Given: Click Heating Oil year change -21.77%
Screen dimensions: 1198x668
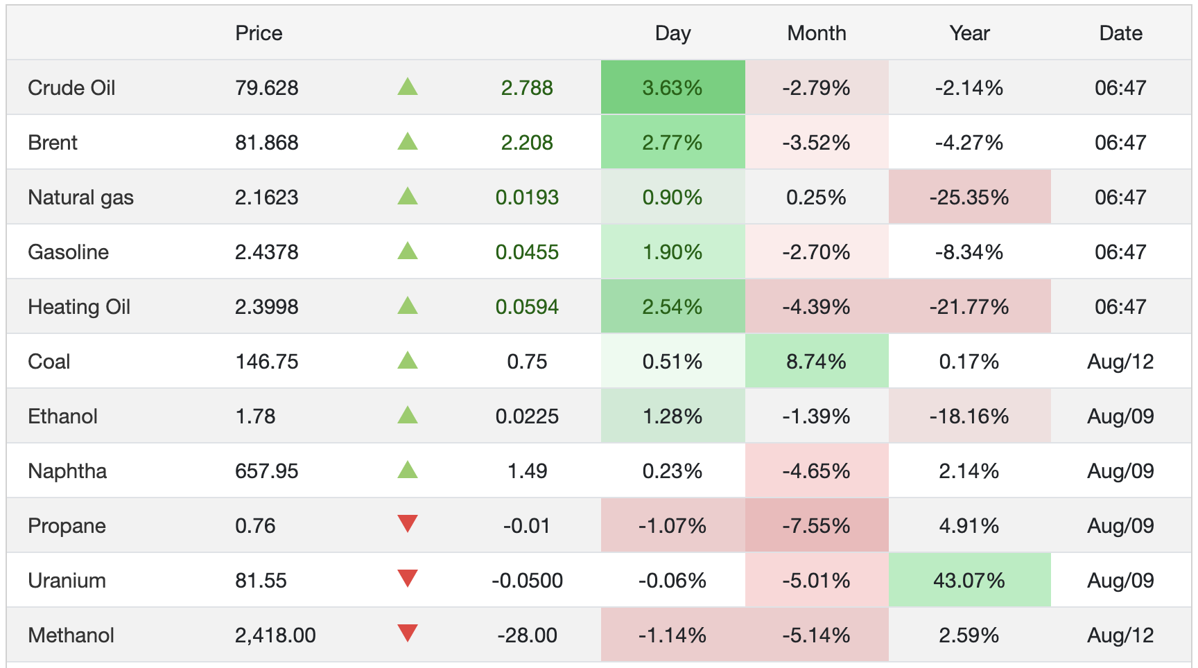Looking at the screenshot, I should [x=969, y=307].
